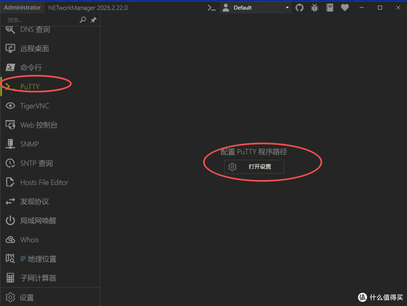Image resolution: width=407 pixels, height=306 pixels.
Task: Click the bug report icon
Action: [x=315, y=8]
